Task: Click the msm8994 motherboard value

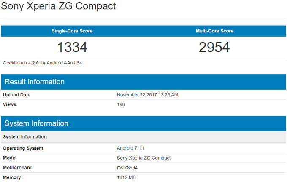Action: 127,168
